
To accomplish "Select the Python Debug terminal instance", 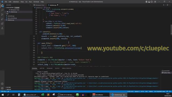I will pyautogui.click(x=166, y=73).
